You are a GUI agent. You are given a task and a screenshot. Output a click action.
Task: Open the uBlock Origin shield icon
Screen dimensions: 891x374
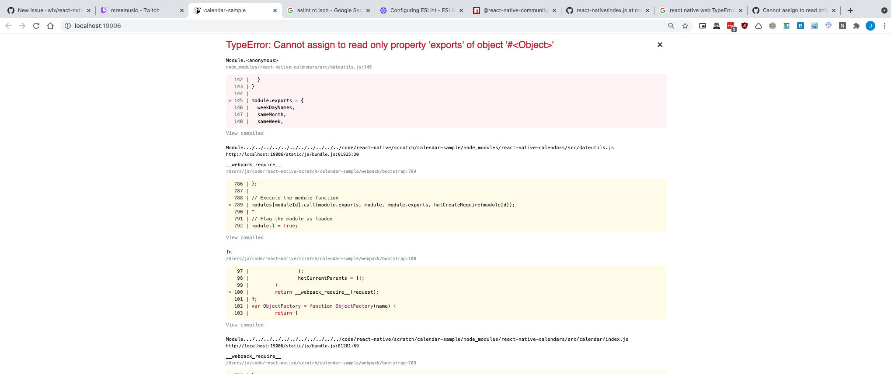tap(745, 26)
